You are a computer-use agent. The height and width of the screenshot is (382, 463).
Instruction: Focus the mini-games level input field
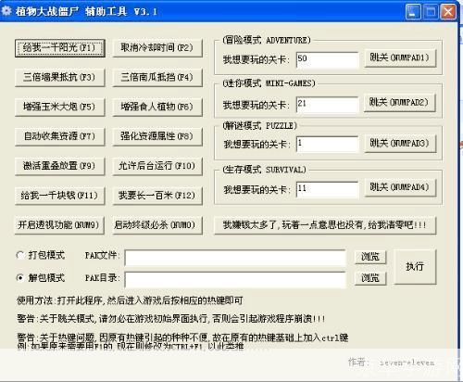click(x=328, y=105)
